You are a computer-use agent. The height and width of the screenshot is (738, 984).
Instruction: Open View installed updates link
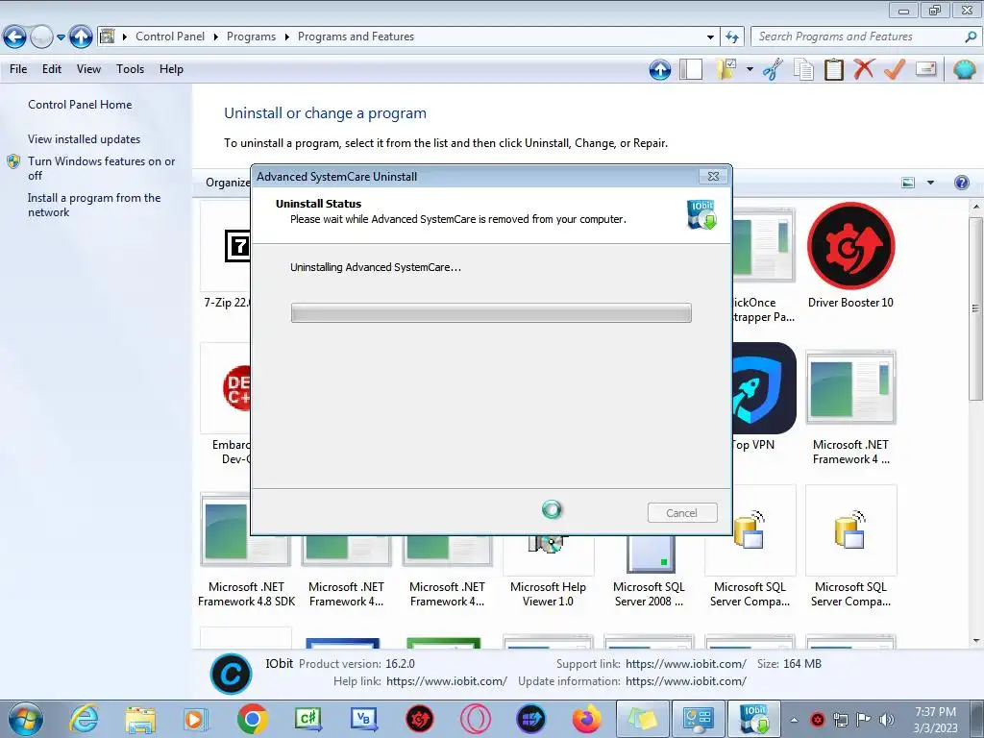coord(85,139)
